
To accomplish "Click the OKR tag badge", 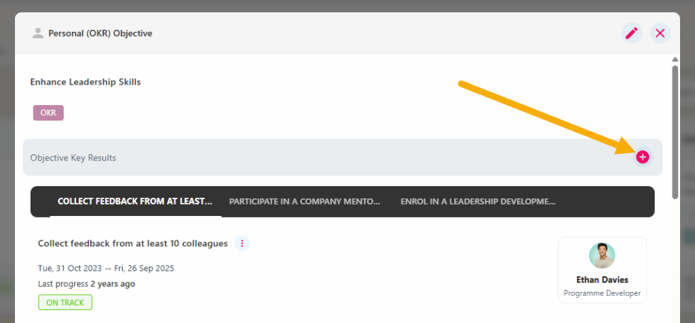I will (48, 113).
